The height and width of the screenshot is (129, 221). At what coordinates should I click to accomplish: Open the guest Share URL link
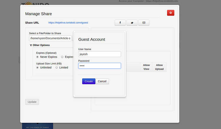[68, 23]
